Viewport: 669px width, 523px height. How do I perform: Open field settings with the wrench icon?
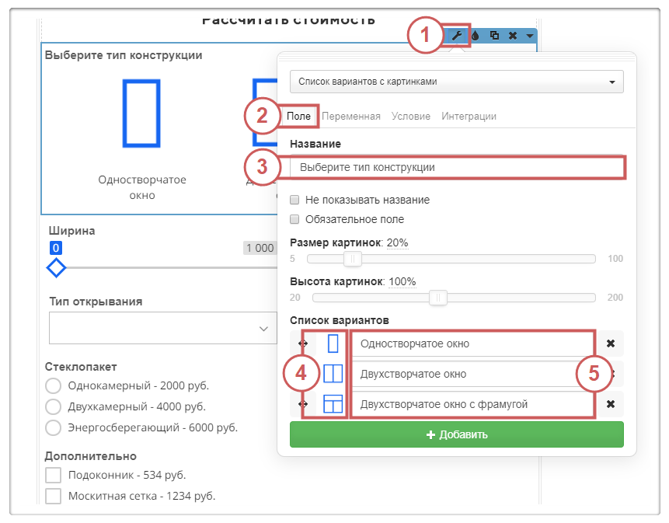tap(458, 36)
